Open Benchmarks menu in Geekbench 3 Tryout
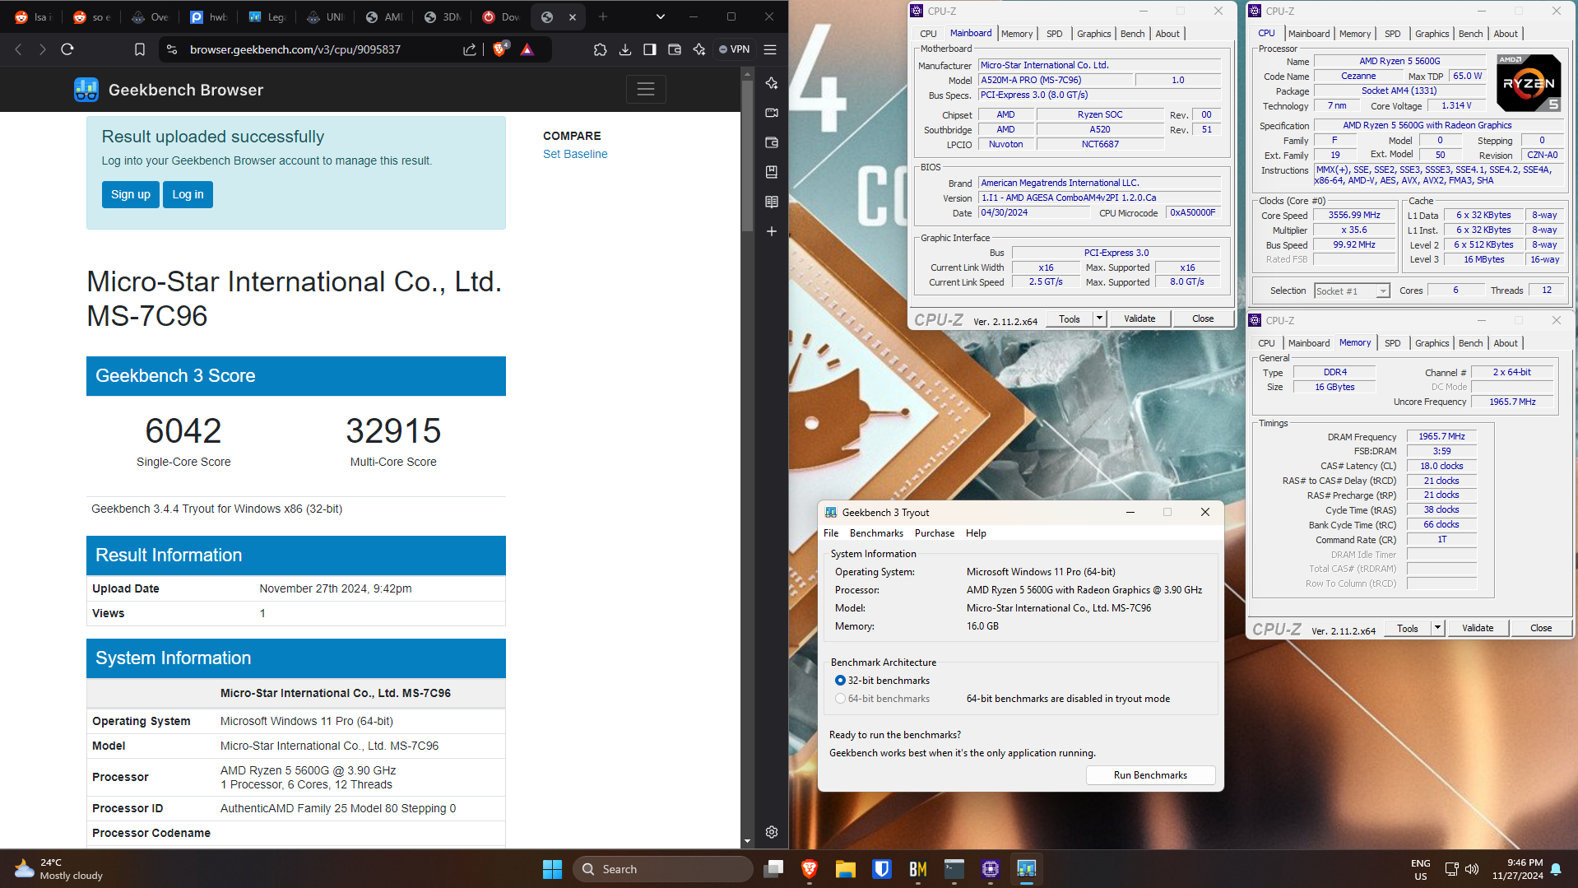Viewport: 1578px width, 888px height. coord(876,533)
